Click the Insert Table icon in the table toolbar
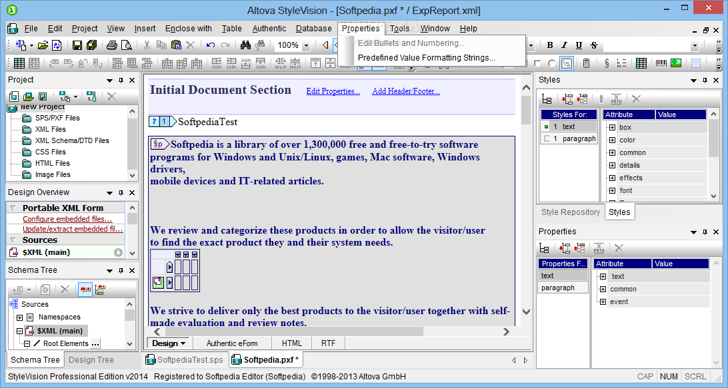728x388 pixels. click(x=19, y=63)
